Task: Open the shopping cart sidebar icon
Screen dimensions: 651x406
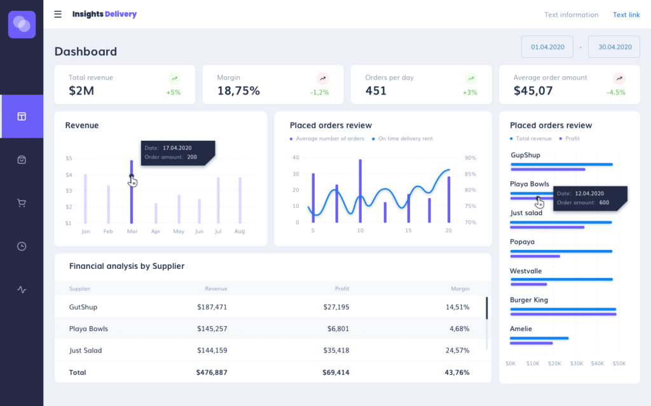Action: (x=22, y=203)
